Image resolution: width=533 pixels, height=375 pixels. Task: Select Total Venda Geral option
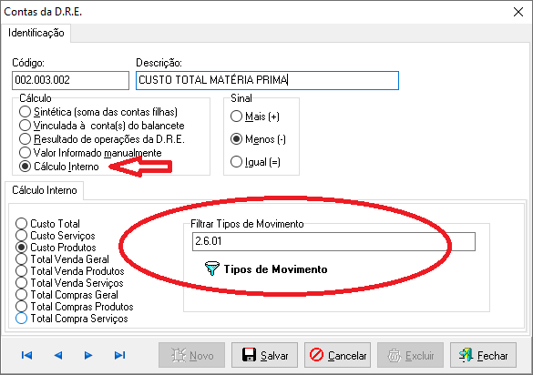click(x=62, y=259)
